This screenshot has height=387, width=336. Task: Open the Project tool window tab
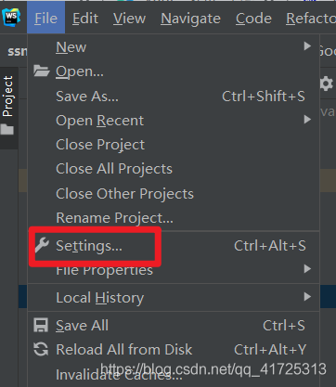point(8,97)
